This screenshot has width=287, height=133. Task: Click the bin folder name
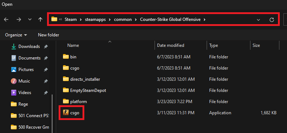(x=73, y=57)
